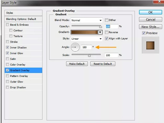This screenshot has height=123, width=164.
Task: Click the angle dial control
Action: pos(75,47)
